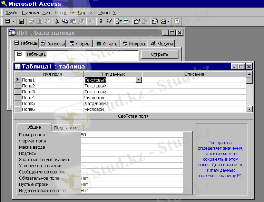Viewport: 264px width, 202px height.
Task: Switch to the Запросы tab
Action: point(53,44)
